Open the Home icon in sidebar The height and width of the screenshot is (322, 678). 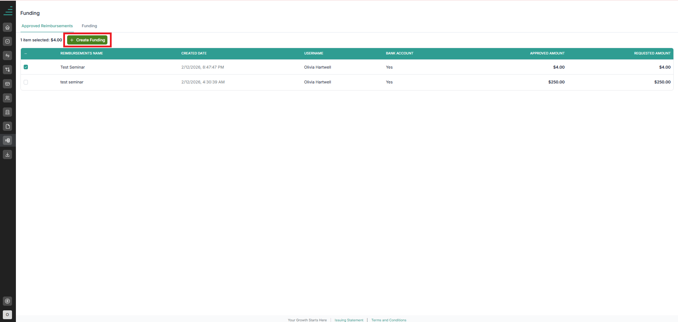(7, 27)
